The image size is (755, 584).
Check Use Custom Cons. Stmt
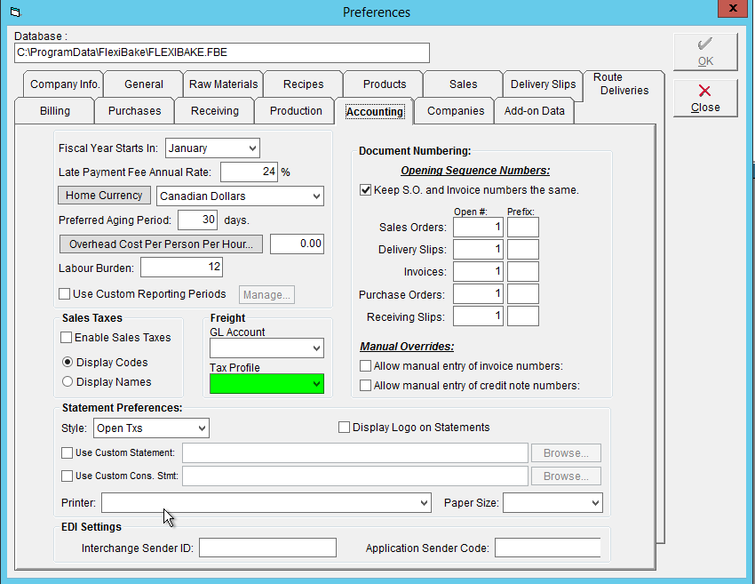[x=67, y=476]
